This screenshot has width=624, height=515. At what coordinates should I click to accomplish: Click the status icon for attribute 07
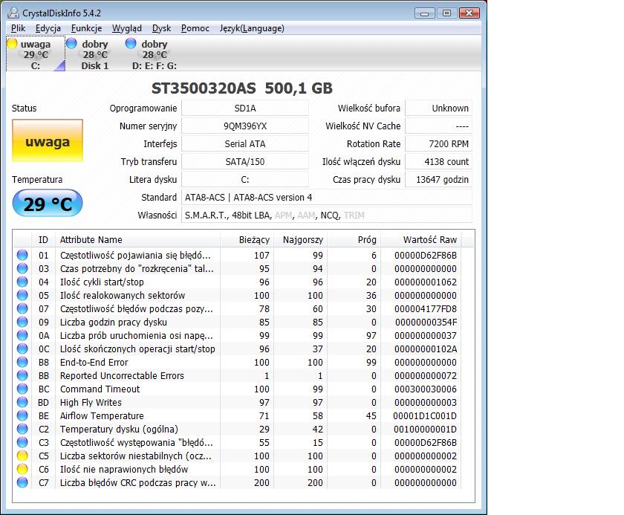[22, 308]
